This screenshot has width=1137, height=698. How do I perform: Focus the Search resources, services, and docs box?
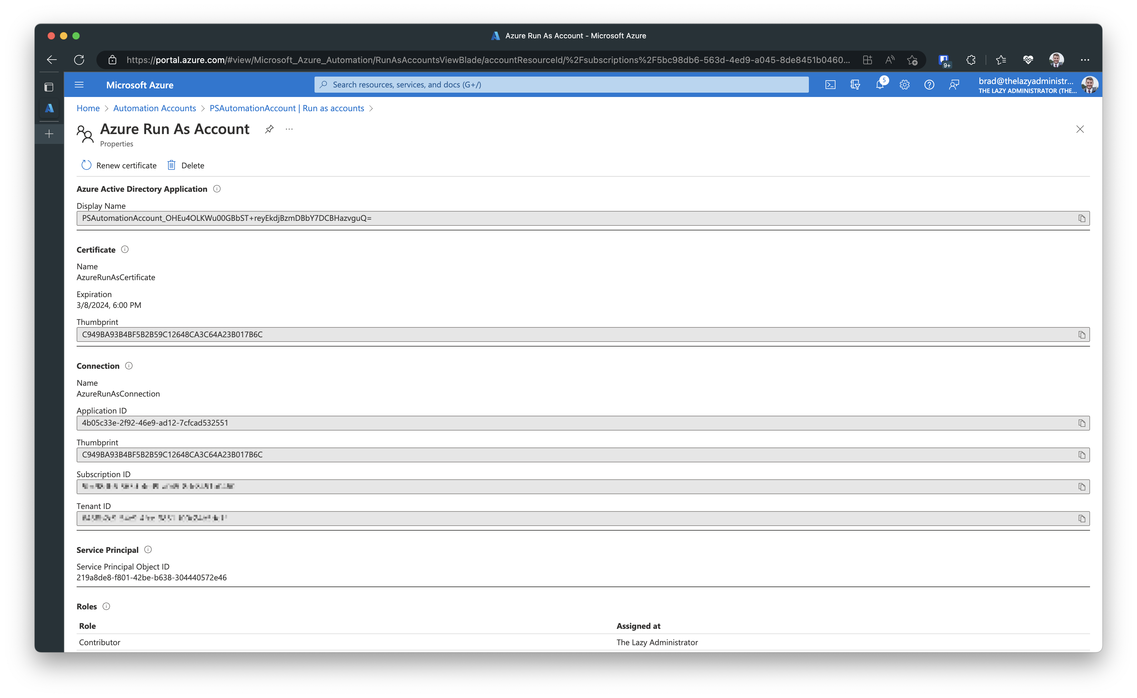(562, 85)
